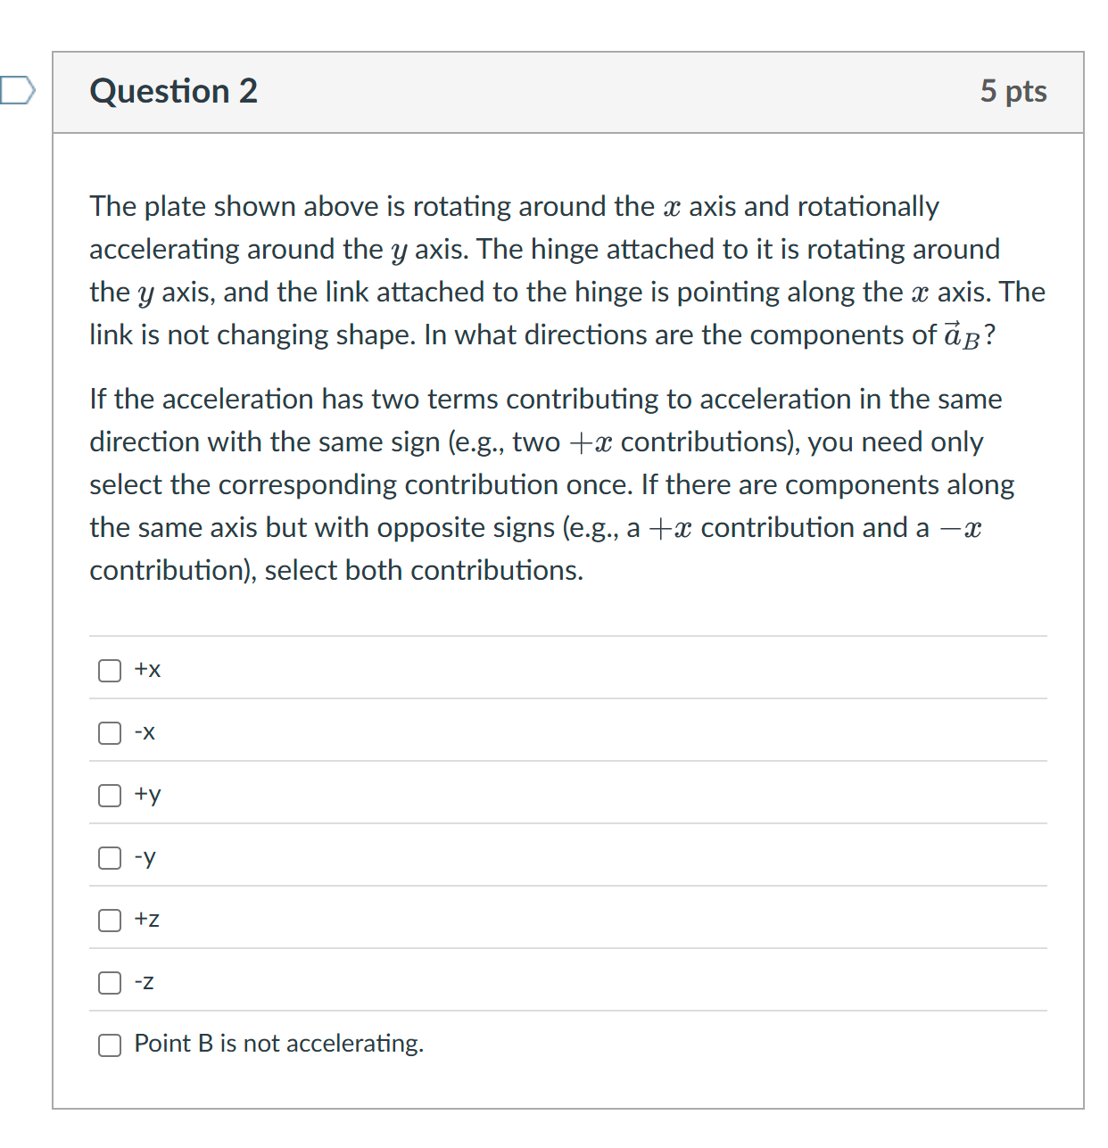Click the +x option label text
Image resolution: width=1108 pixels, height=1148 pixels.
coord(146,670)
